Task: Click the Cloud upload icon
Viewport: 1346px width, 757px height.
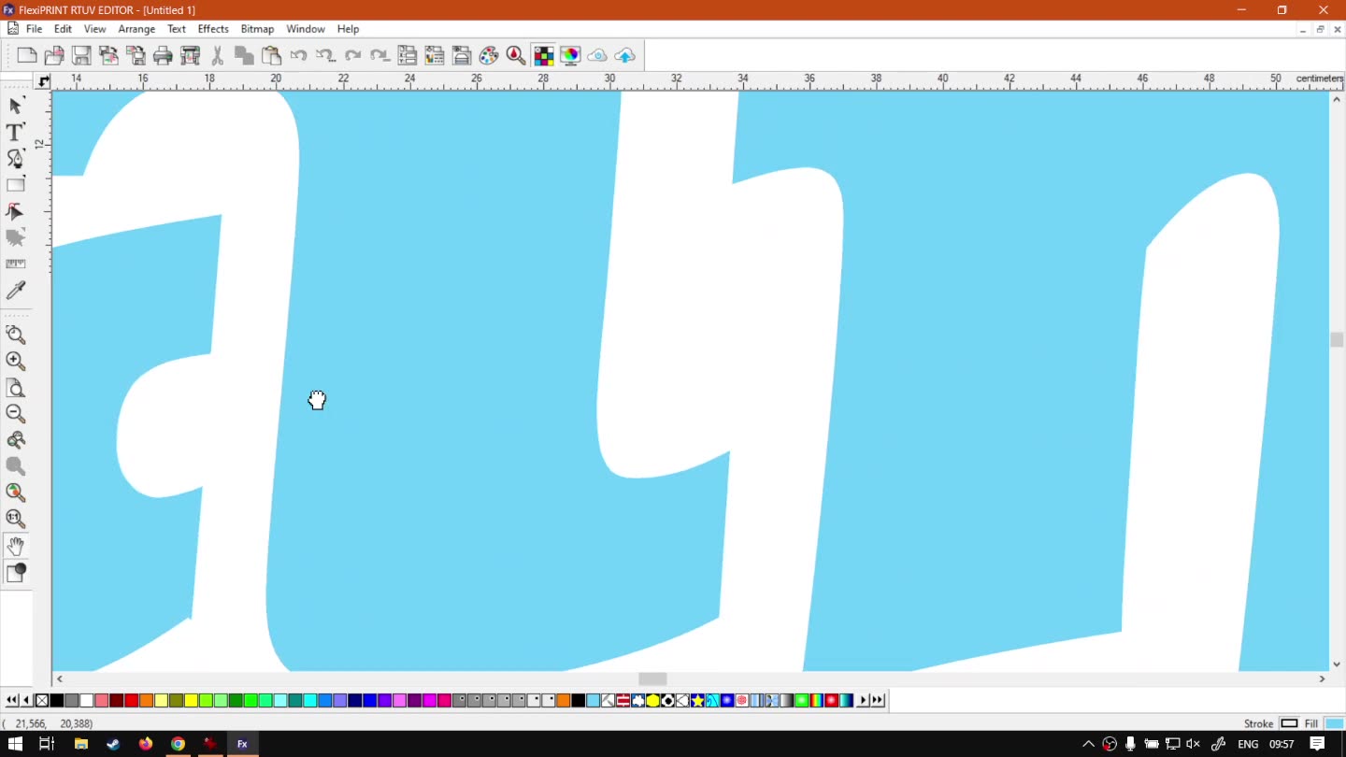Action: point(624,56)
